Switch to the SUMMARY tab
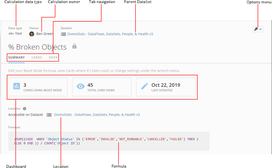This screenshot has height=168, width=272. [x=16, y=57]
